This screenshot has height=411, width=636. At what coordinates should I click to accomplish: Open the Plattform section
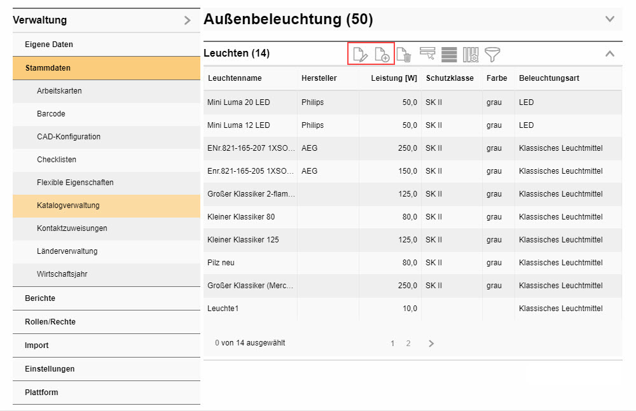pos(41,393)
